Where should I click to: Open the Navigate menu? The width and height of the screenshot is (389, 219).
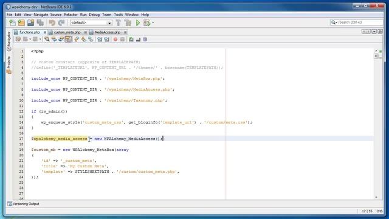click(41, 15)
